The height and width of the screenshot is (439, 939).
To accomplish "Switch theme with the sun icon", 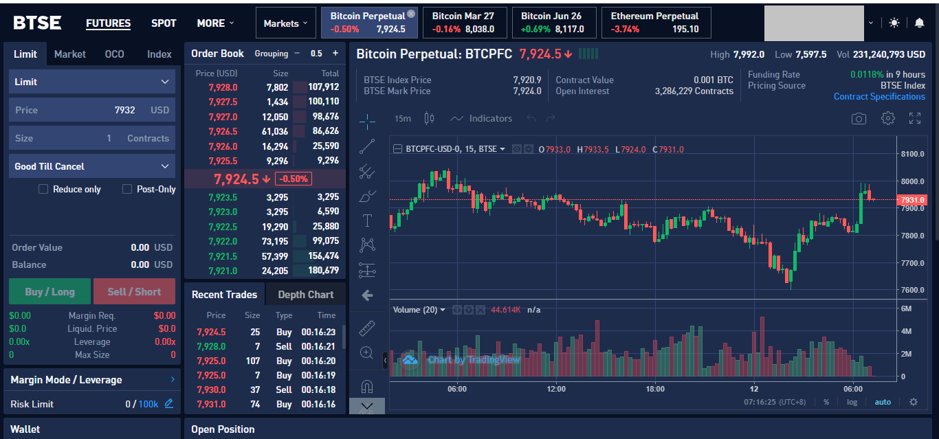I will click(894, 23).
